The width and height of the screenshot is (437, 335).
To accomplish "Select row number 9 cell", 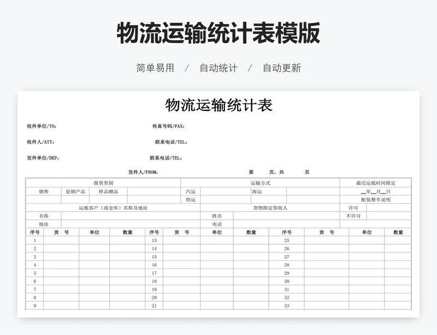I will click(x=34, y=305).
